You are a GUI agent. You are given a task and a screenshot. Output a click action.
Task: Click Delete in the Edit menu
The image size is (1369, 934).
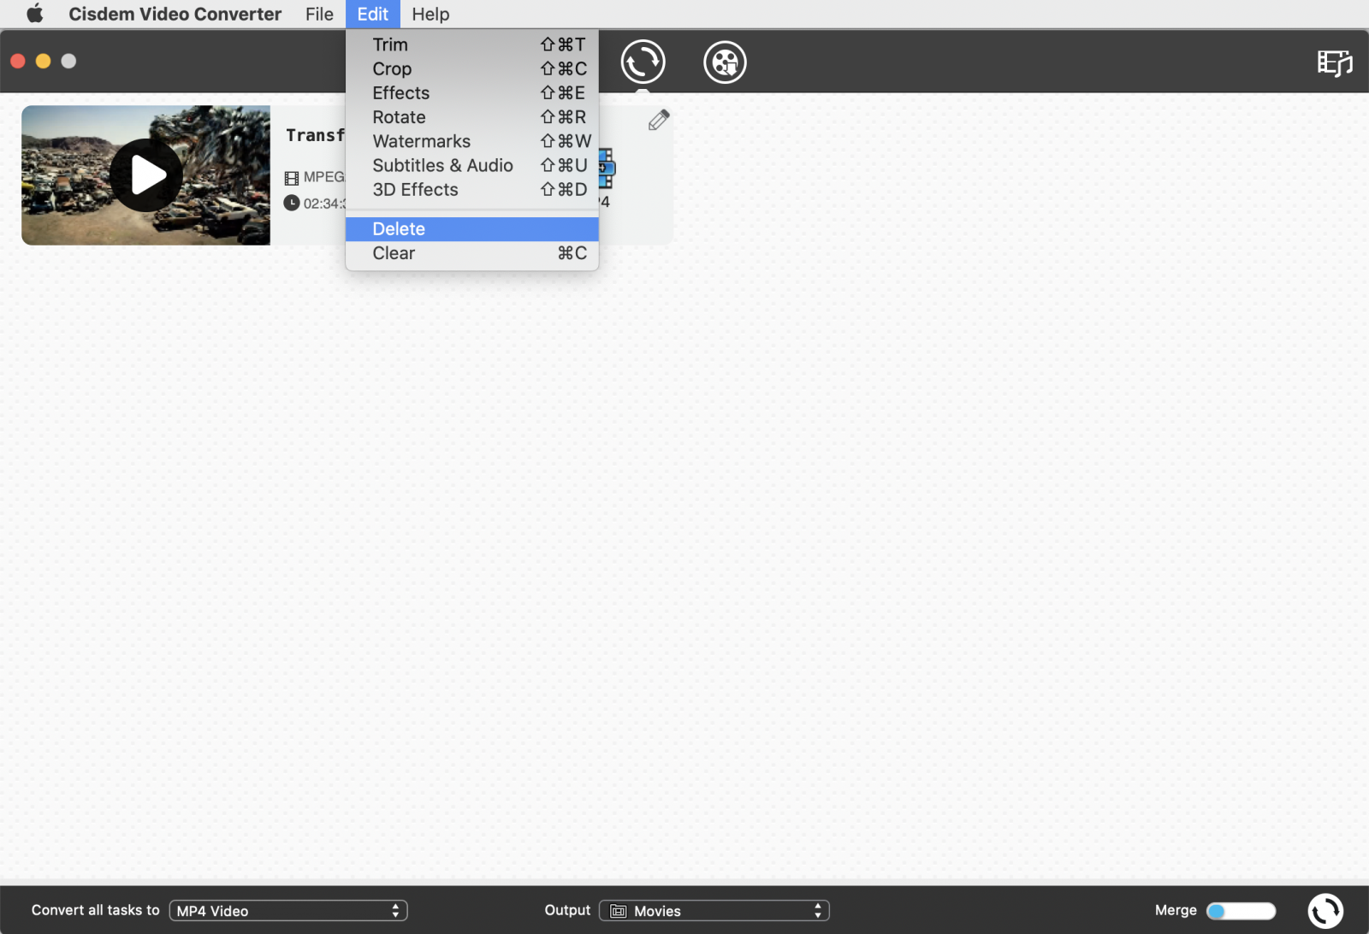click(471, 228)
